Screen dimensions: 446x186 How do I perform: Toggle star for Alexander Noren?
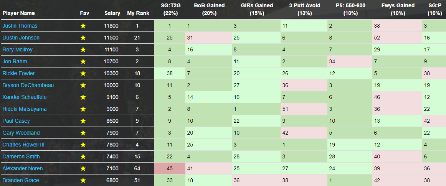(x=83, y=169)
